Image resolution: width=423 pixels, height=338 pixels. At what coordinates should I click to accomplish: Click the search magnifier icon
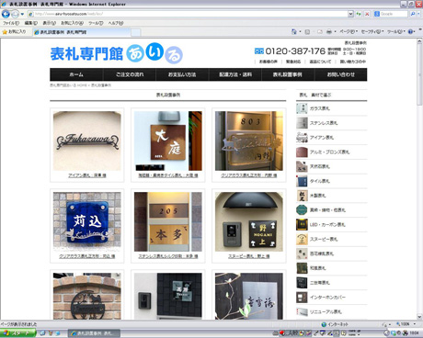click(x=413, y=14)
